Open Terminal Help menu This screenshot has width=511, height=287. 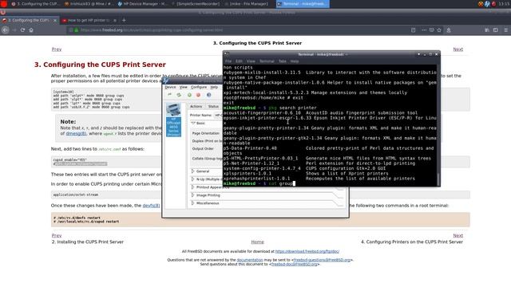pyautogui.click(x=295, y=61)
